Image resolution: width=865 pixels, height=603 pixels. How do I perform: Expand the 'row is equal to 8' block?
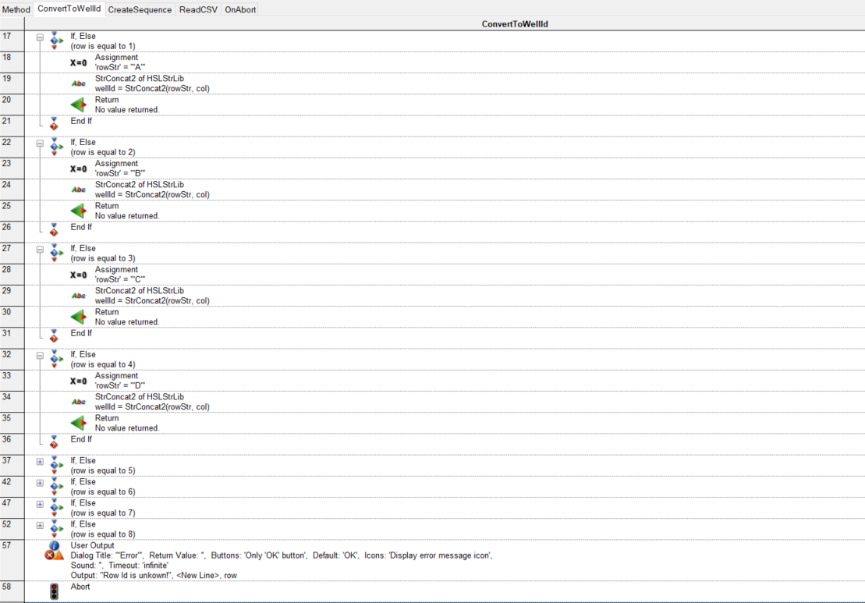[40, 525]
